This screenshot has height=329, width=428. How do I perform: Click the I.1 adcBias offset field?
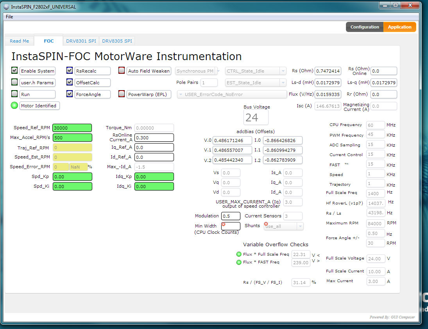pyautogui.click(x=283, y=150)
